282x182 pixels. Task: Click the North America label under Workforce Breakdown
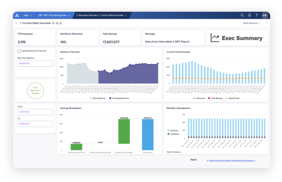click(174, 152)
